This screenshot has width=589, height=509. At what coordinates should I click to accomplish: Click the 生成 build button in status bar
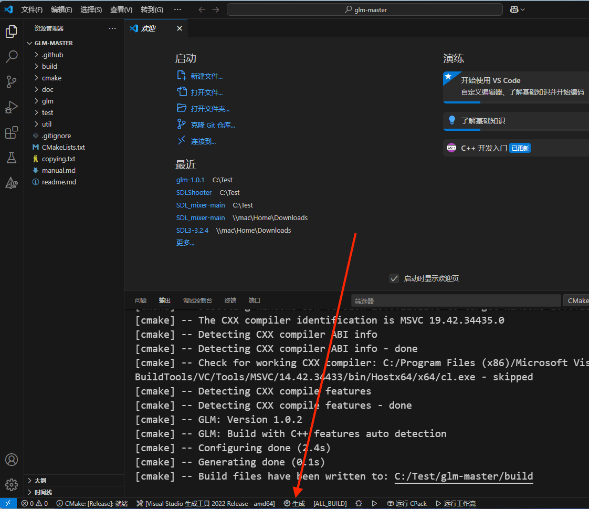[x=294, y=503]
